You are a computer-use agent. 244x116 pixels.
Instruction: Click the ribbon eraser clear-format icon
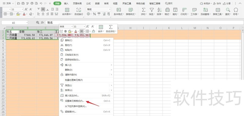coord(31,14)
